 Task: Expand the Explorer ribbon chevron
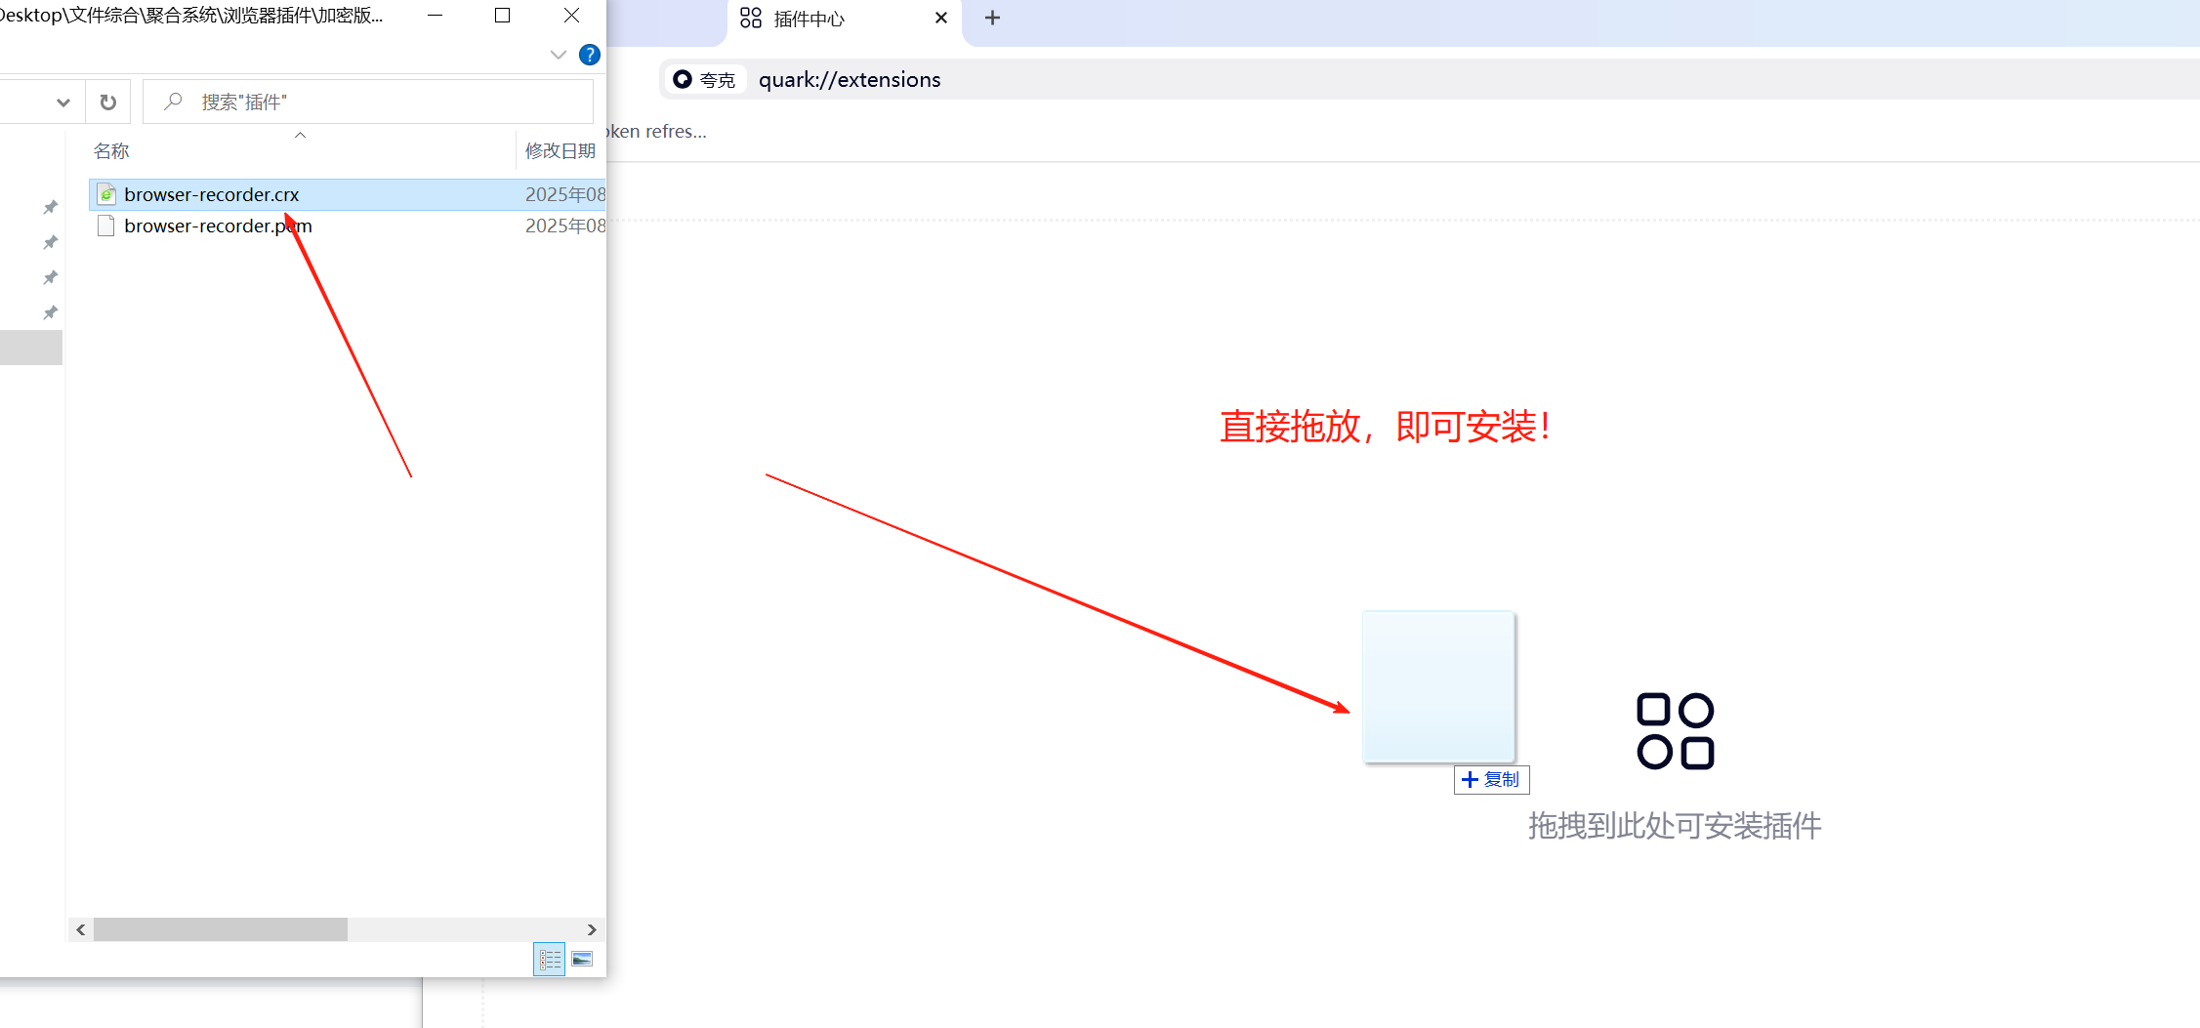559,55
